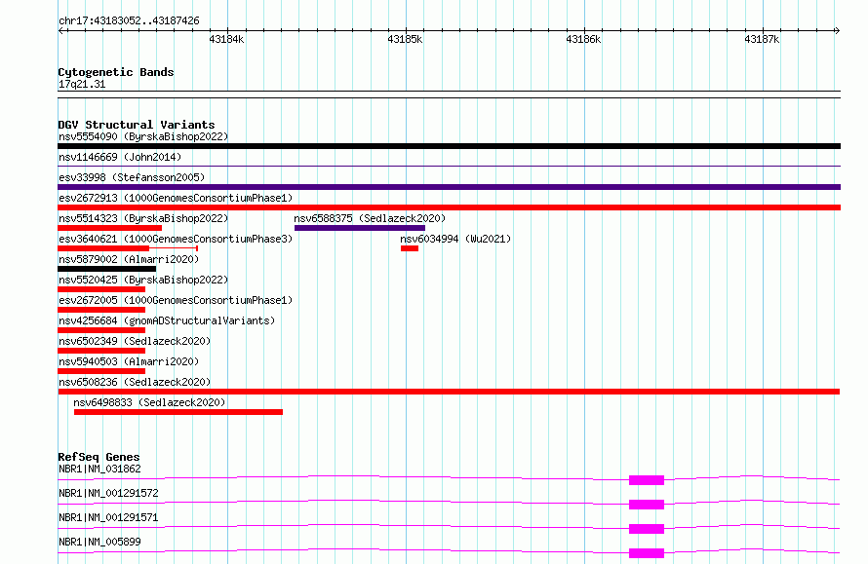Click the right arrow of the ruler
The image size is (868, 564).
tap(837, 31)
